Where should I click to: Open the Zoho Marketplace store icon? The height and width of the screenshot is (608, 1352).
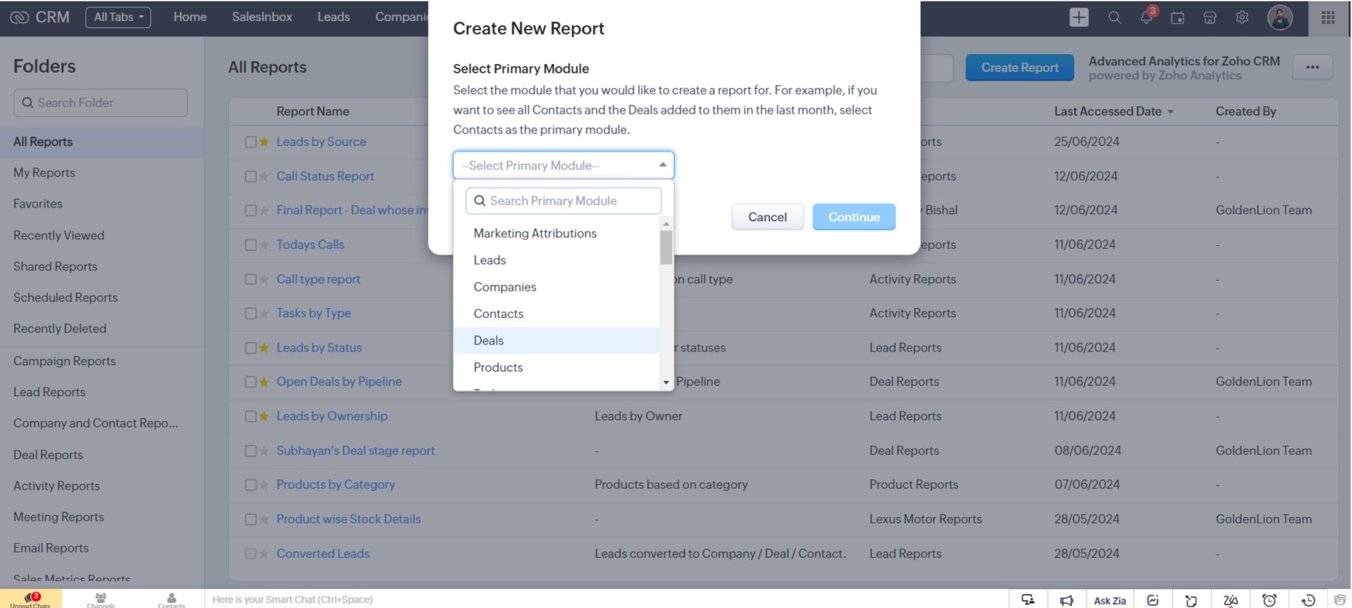tap(1210, 18)
